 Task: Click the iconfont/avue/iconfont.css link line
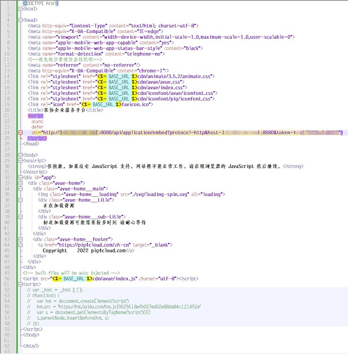point(122,93)
